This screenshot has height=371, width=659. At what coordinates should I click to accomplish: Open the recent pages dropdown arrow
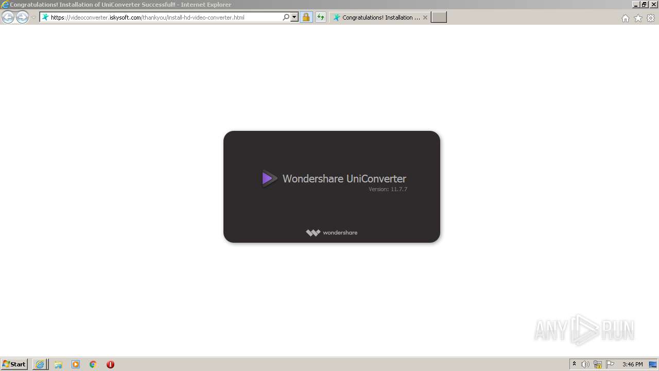33,18
